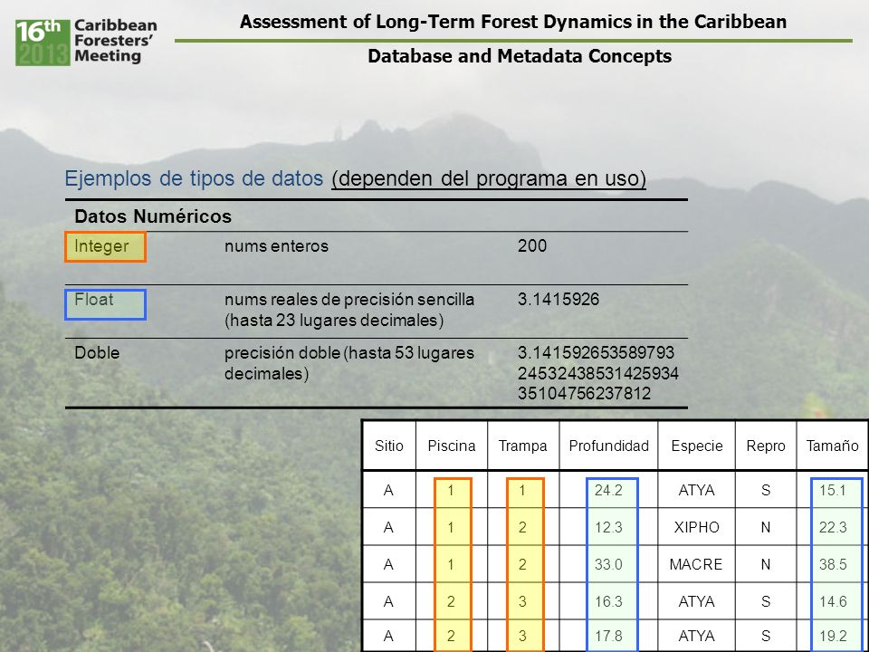Click the 'Profundidad' column header

pos(608,446)
